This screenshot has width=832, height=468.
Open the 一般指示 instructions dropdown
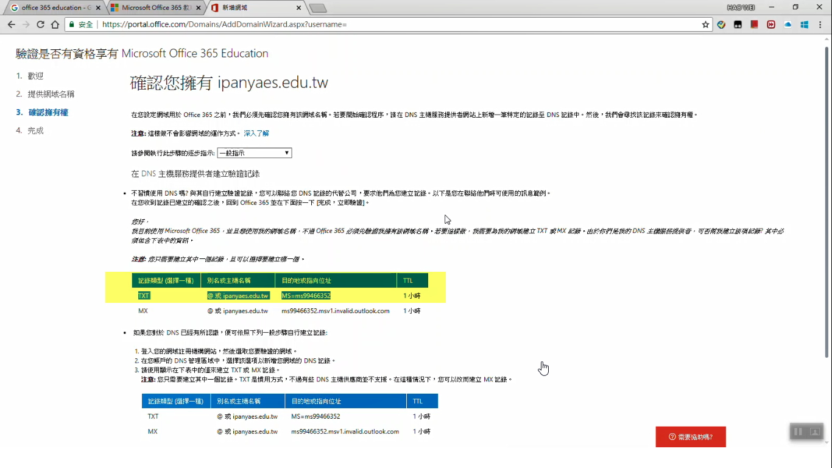pyautogui.click(x=255, y=153)
